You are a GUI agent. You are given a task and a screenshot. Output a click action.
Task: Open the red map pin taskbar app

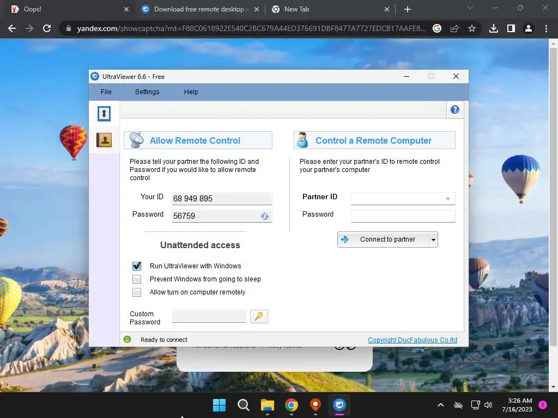(316, 405)
